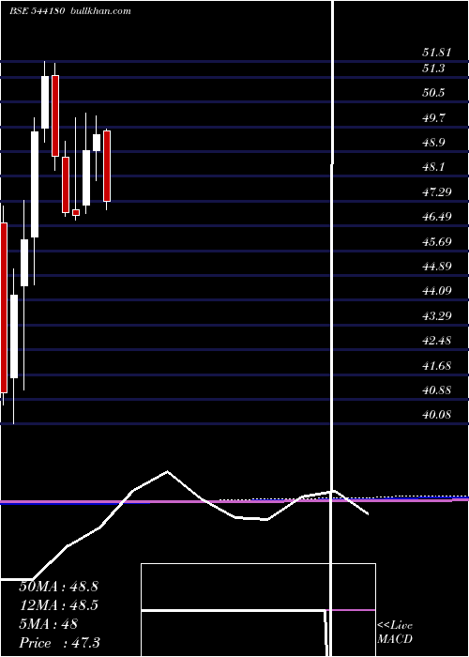This screenshot has width=469, height=657.
Task: Select the 41.68 price level label
Action: (x=436, y=366)
